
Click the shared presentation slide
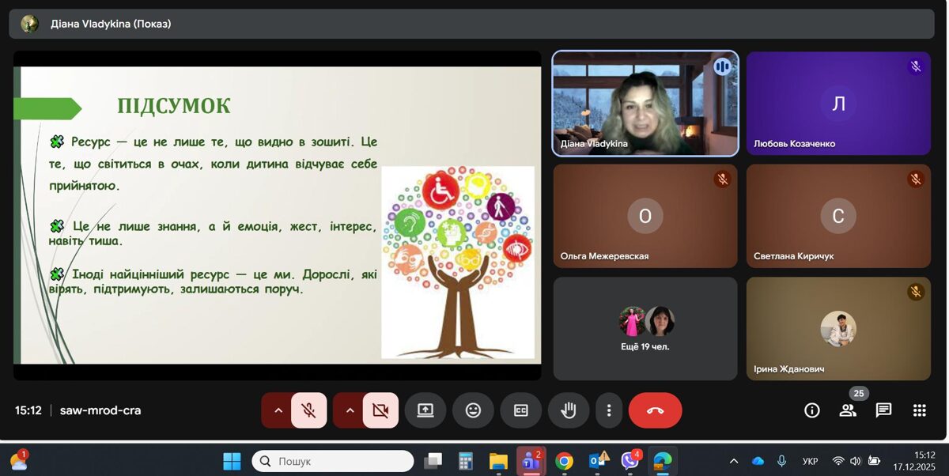277,213
